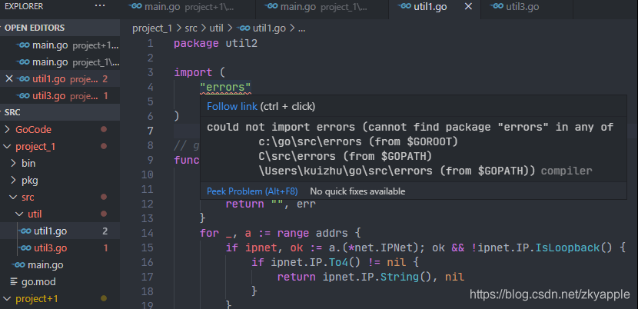
Task: Click the Go icon on util3.go tab
Action: click(497, 6)
